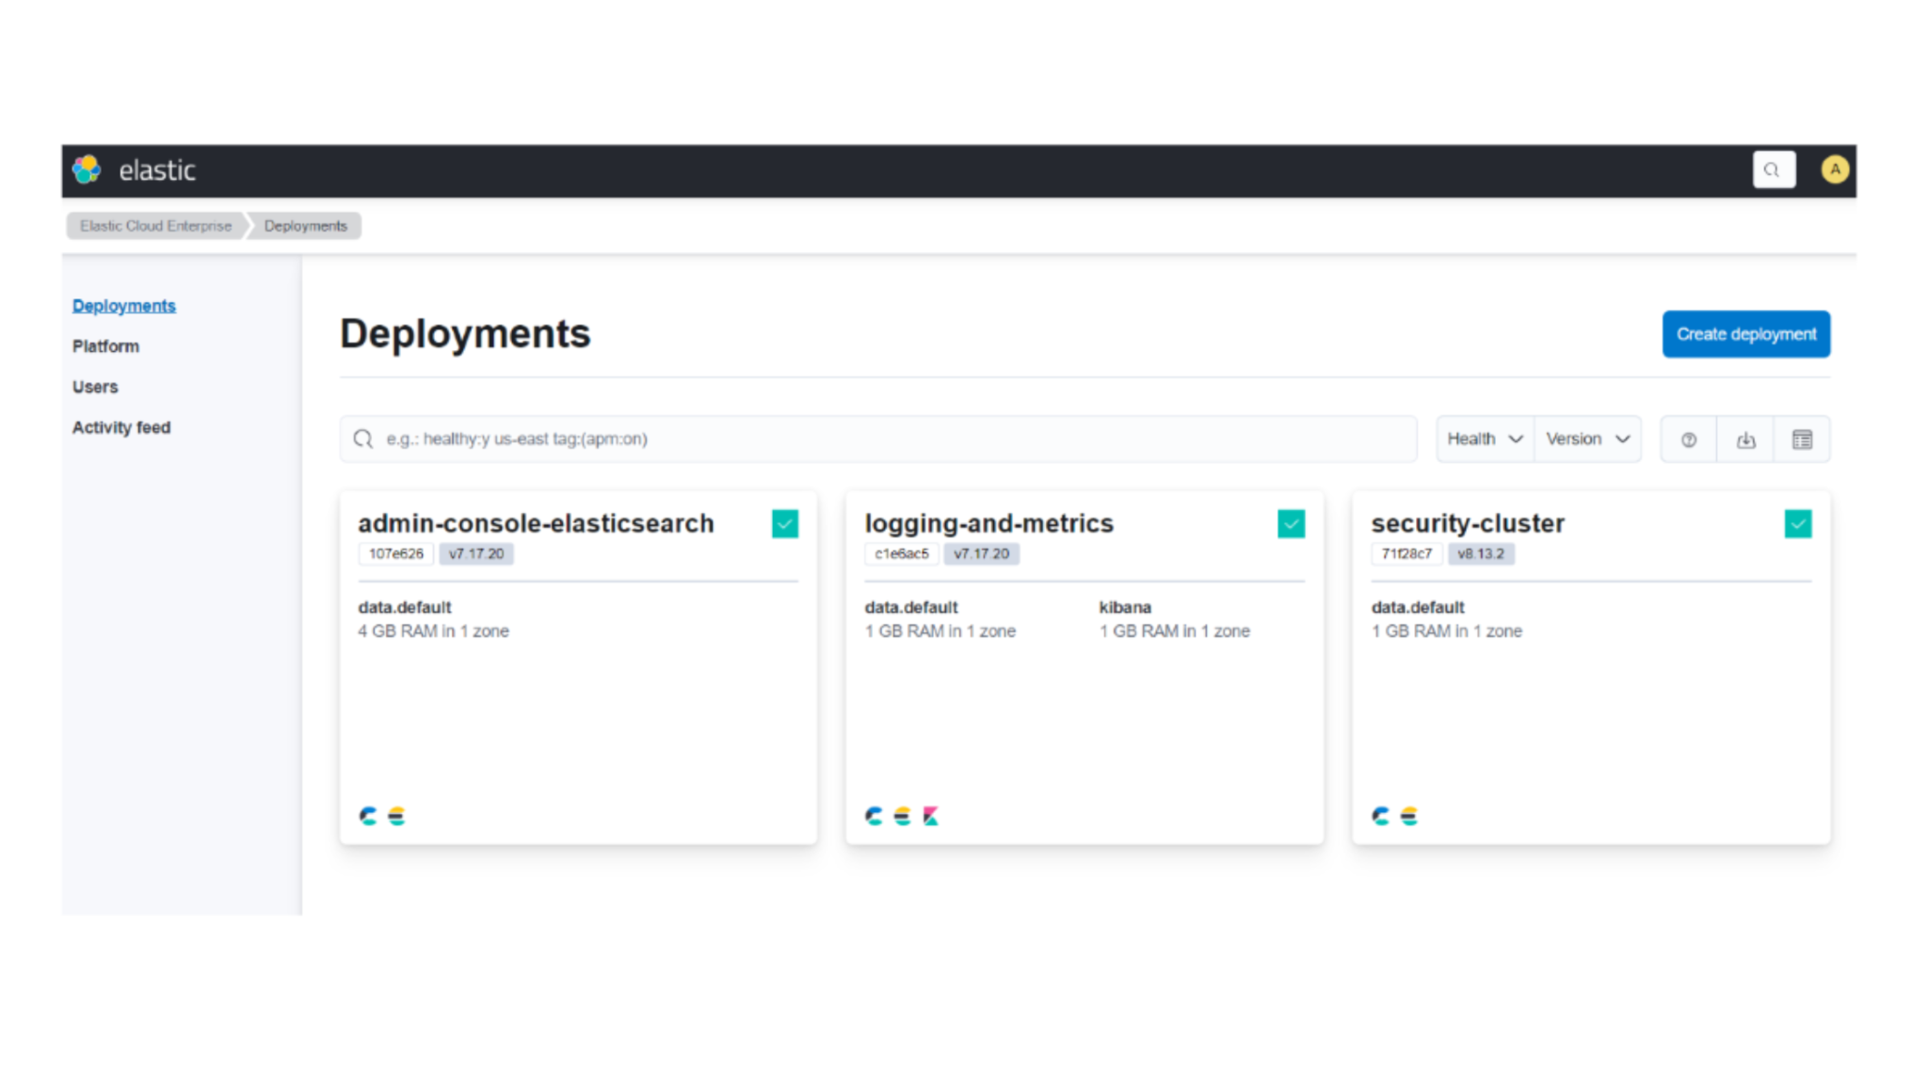The image size is (1928, 1084).
Task: Click health checkmark on admin-console-elasticsearch
Action: point(785,523)
